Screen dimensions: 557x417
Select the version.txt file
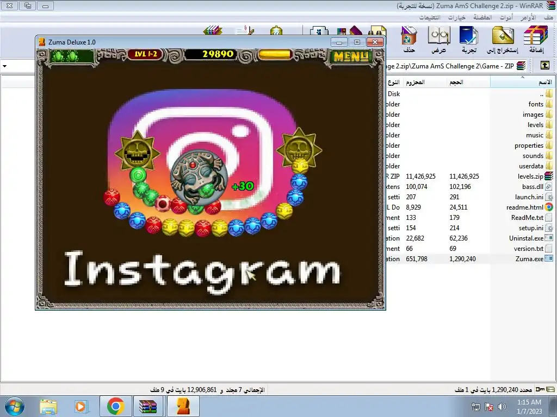click(469, 249)
